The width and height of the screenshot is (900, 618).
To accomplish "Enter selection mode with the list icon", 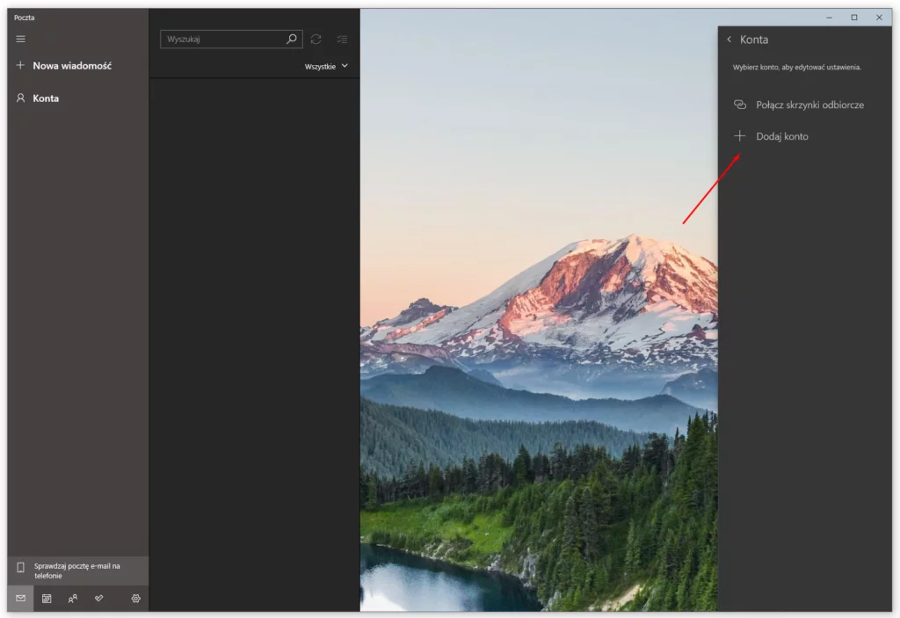I will tap(342, 39).
